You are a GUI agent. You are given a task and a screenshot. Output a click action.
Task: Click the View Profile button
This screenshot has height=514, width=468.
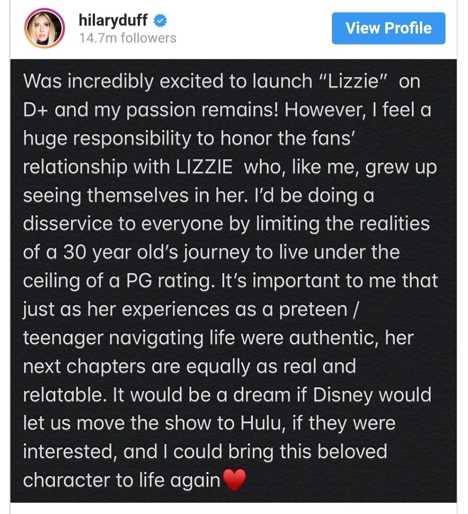coord(388,28)
